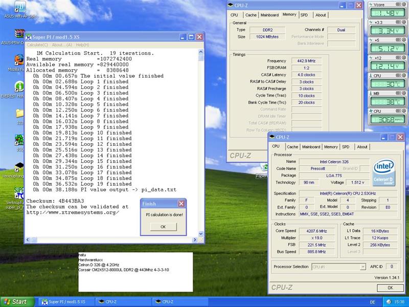
Task: Click Super PI horizontal scrollbar right arrow
Action: pyautogui.click(x=195, y=239)
